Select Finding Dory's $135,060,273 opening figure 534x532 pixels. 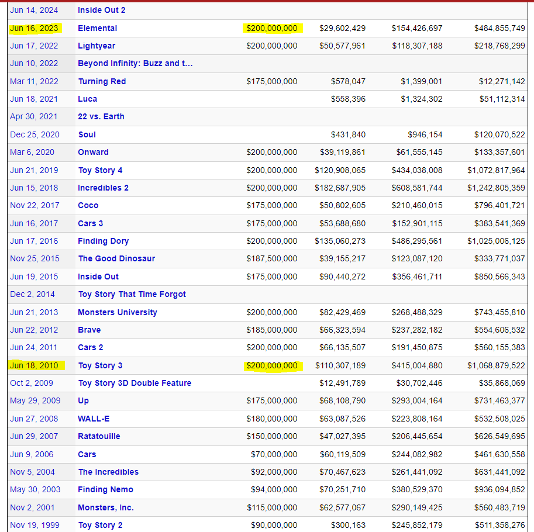340,241
